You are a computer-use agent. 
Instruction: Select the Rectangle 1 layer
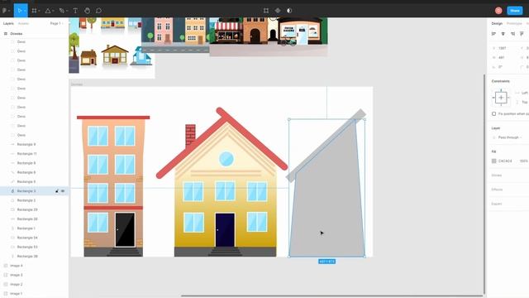tap(26, 228)
